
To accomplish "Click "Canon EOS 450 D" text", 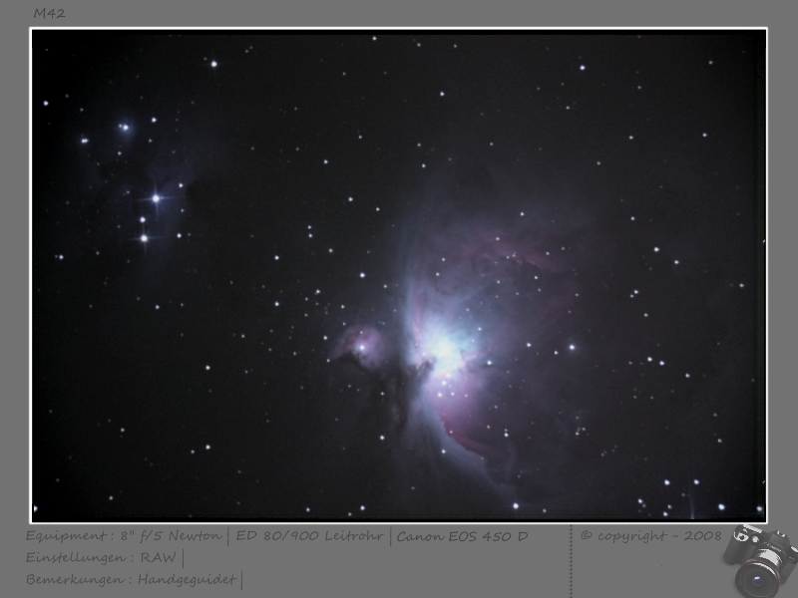I will click(462, 536).
